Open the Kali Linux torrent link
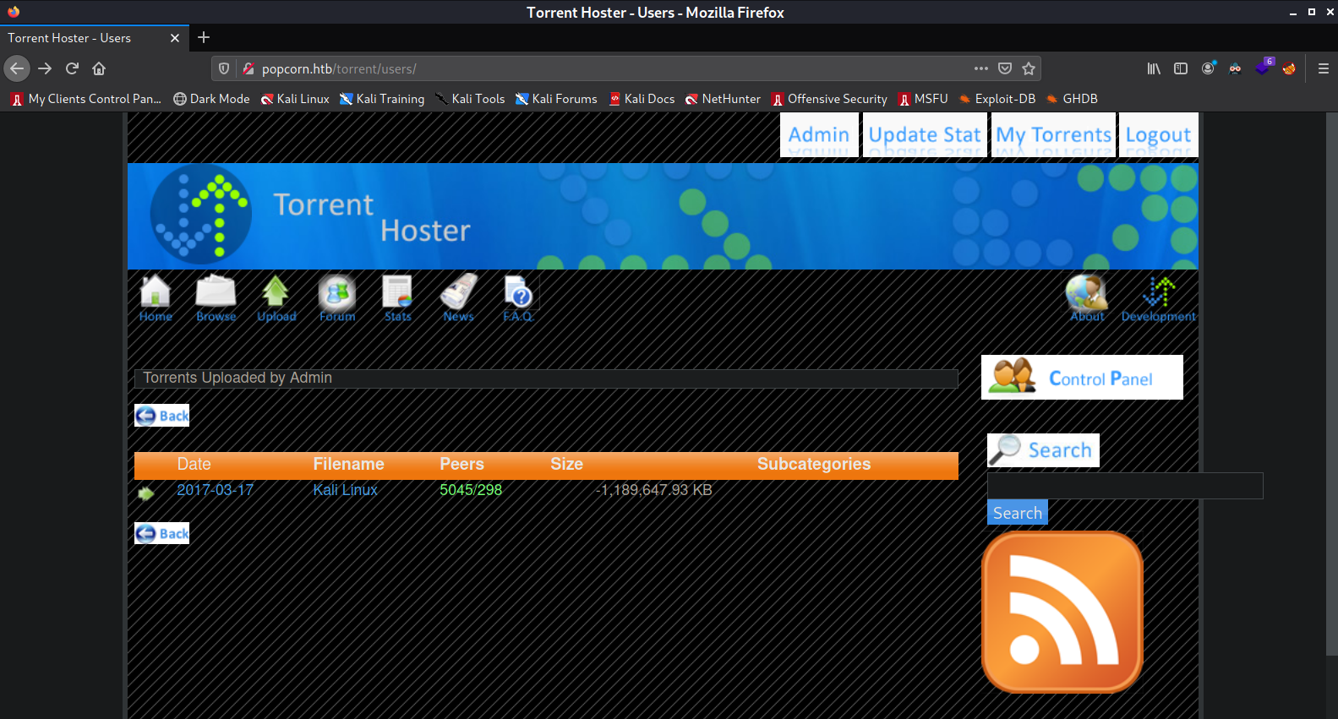This screenshot has height=719, width=1338. (x=345, y=490)
